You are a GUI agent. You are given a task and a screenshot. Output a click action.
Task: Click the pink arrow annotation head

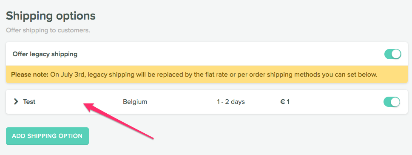[89, 106]
